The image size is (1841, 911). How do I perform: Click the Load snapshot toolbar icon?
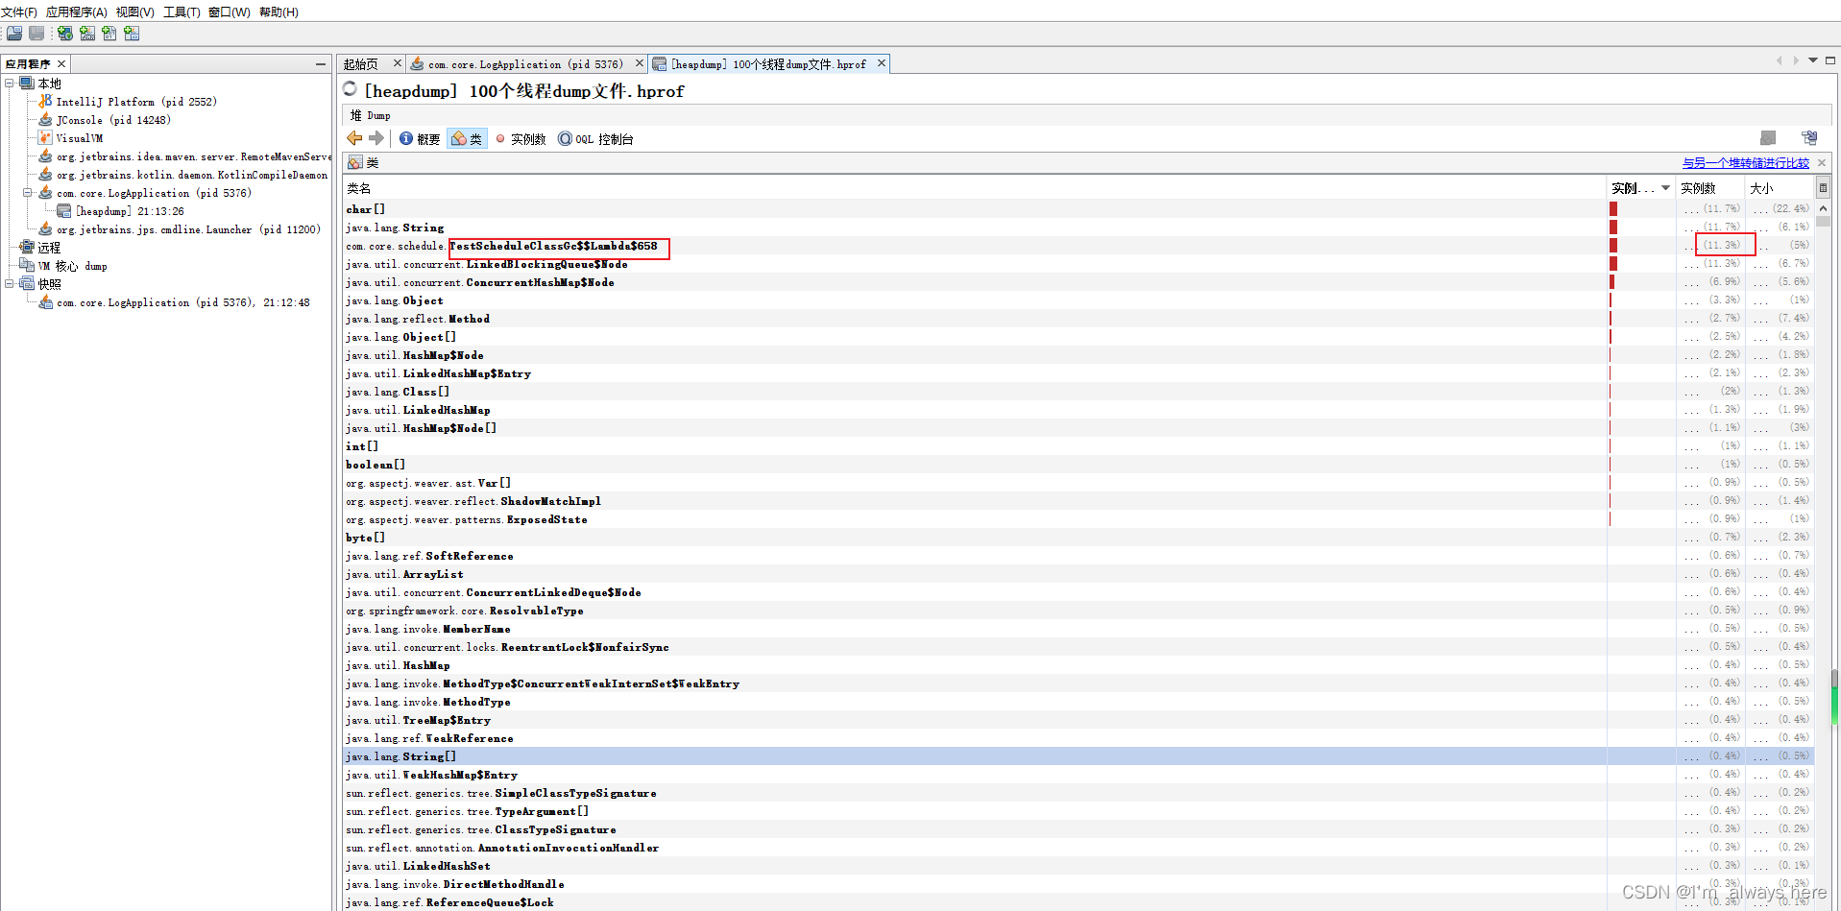tap(14, 34)
